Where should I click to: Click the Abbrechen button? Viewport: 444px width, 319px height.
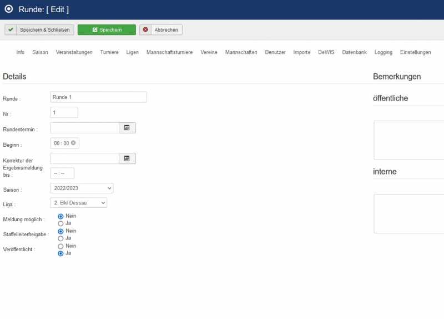coord(160,29)
